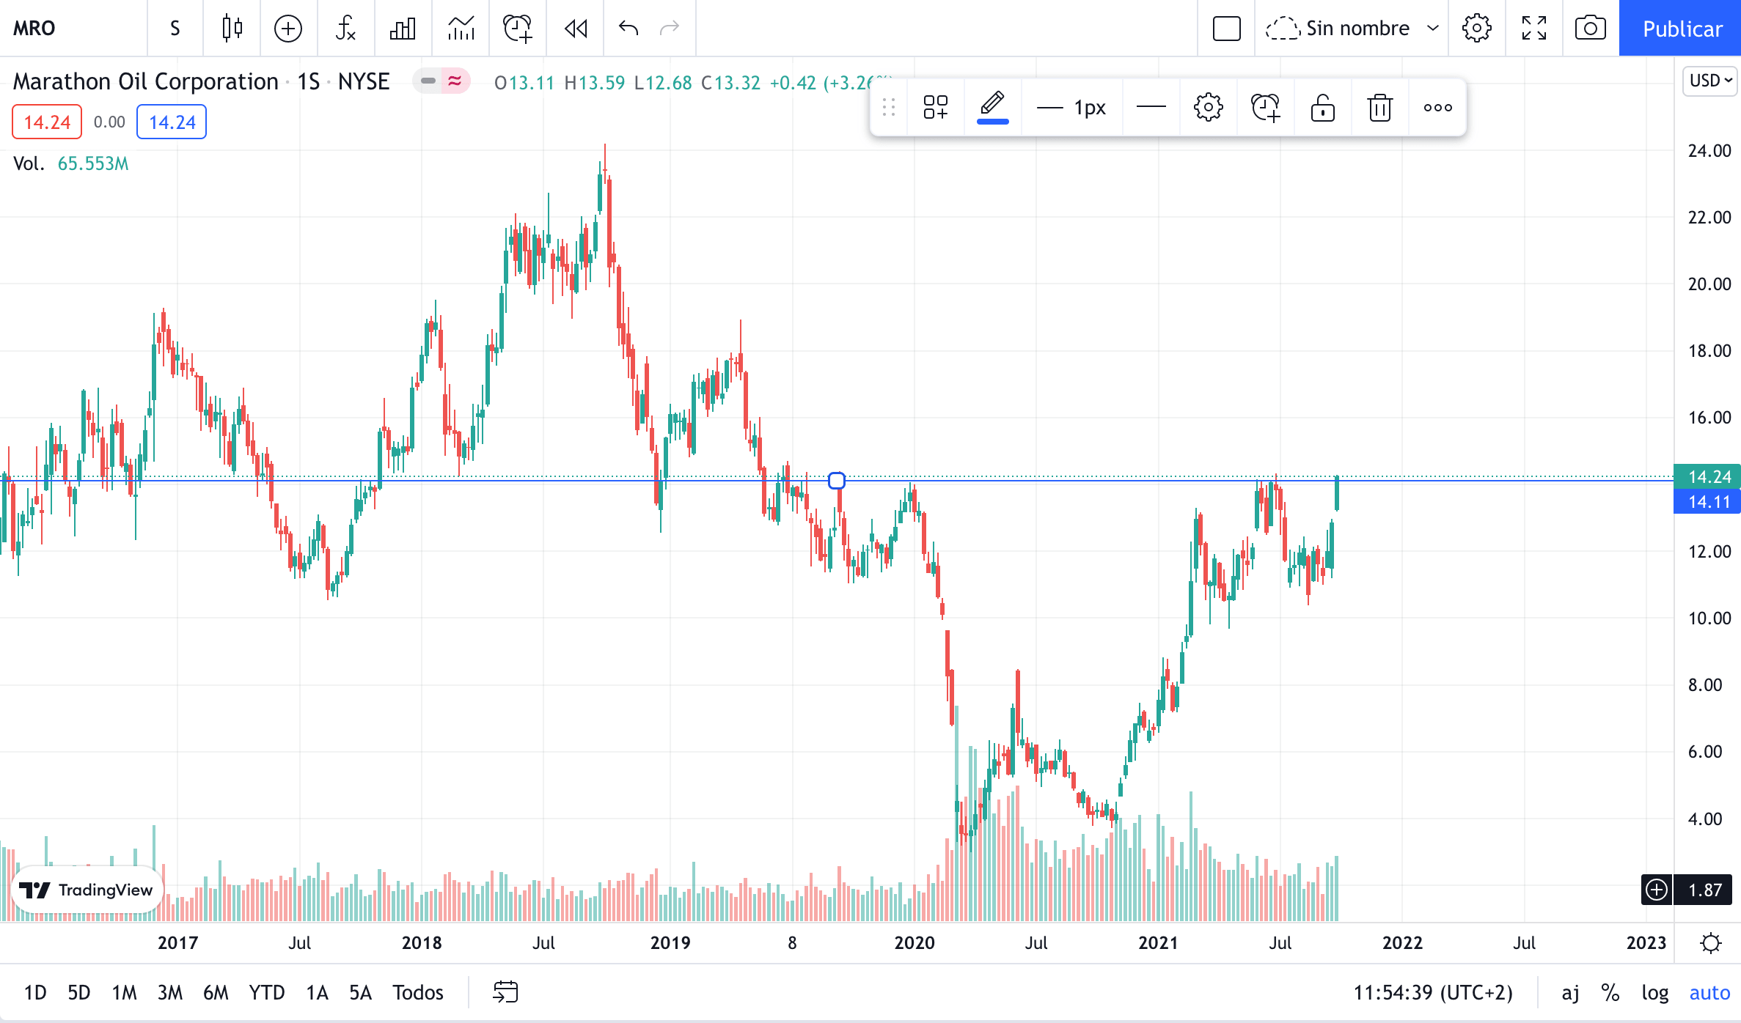Select the 1M time range
1741x1023 pixels.
coord(124,992)
